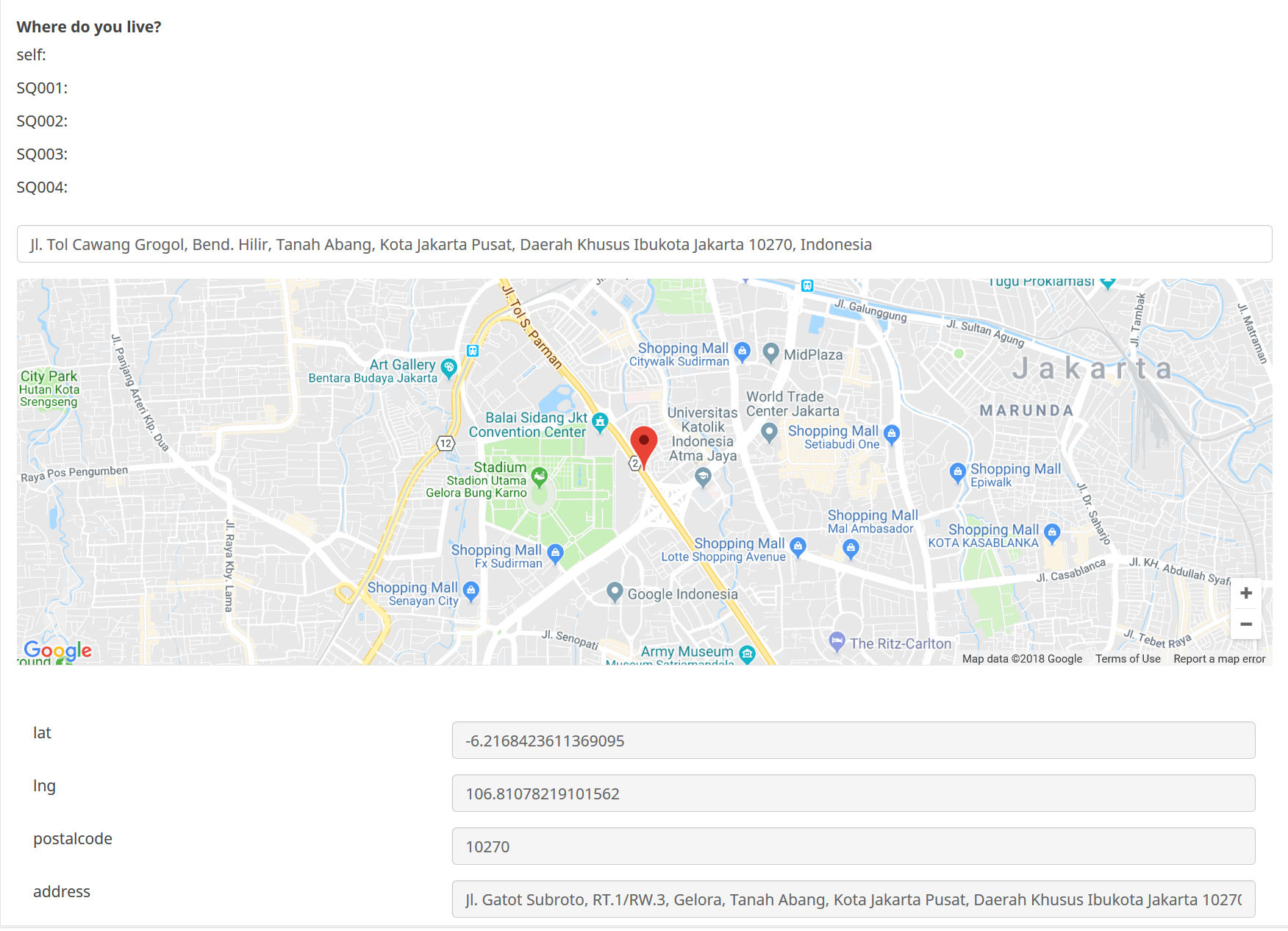Click the Jl. KH. Abdullah Syafi label
Image resolution: width=1288 pixels, height=931 pixels.
tap(1180, 571)
